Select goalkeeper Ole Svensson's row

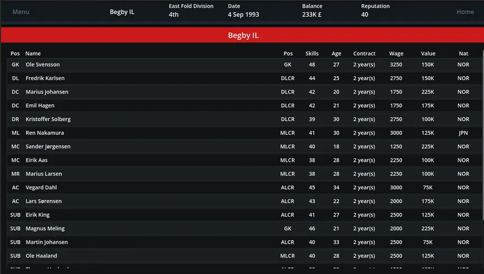coord(244,65)
